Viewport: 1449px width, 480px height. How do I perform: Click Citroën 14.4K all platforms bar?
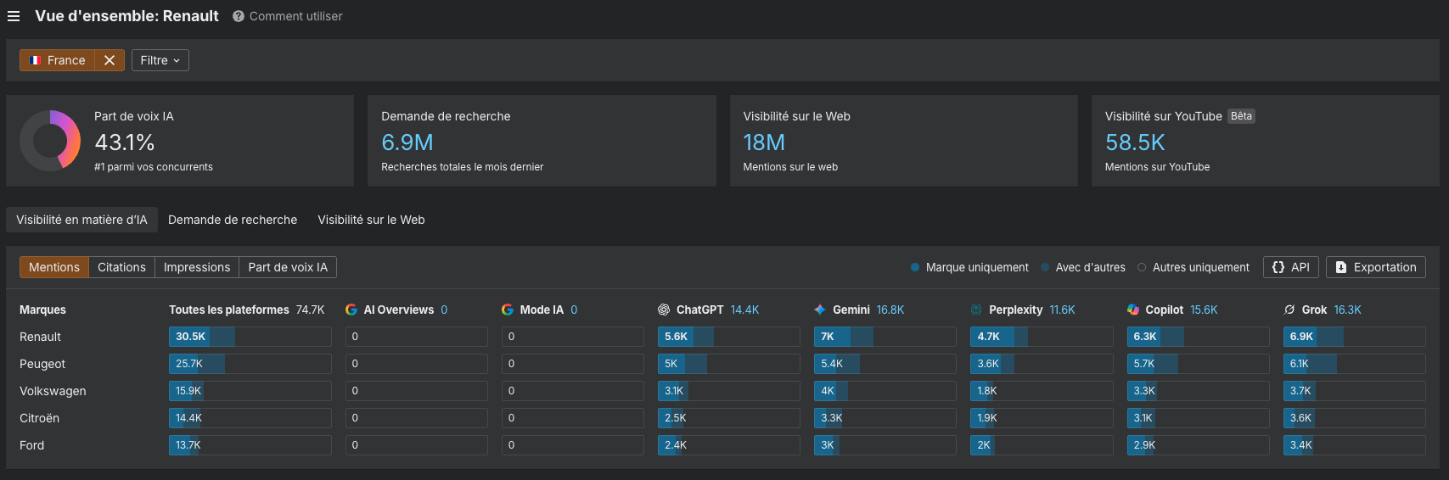pyautogui.click(x=250, y=418)
